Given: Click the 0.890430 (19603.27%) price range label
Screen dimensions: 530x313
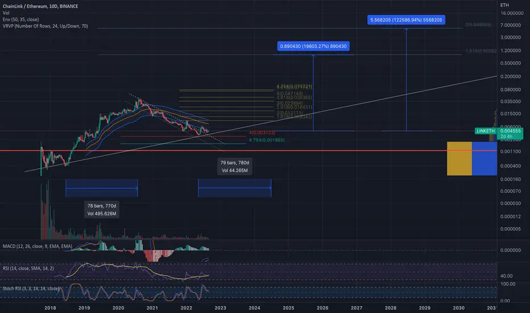Looking at the screenshot, I should 313,46.
